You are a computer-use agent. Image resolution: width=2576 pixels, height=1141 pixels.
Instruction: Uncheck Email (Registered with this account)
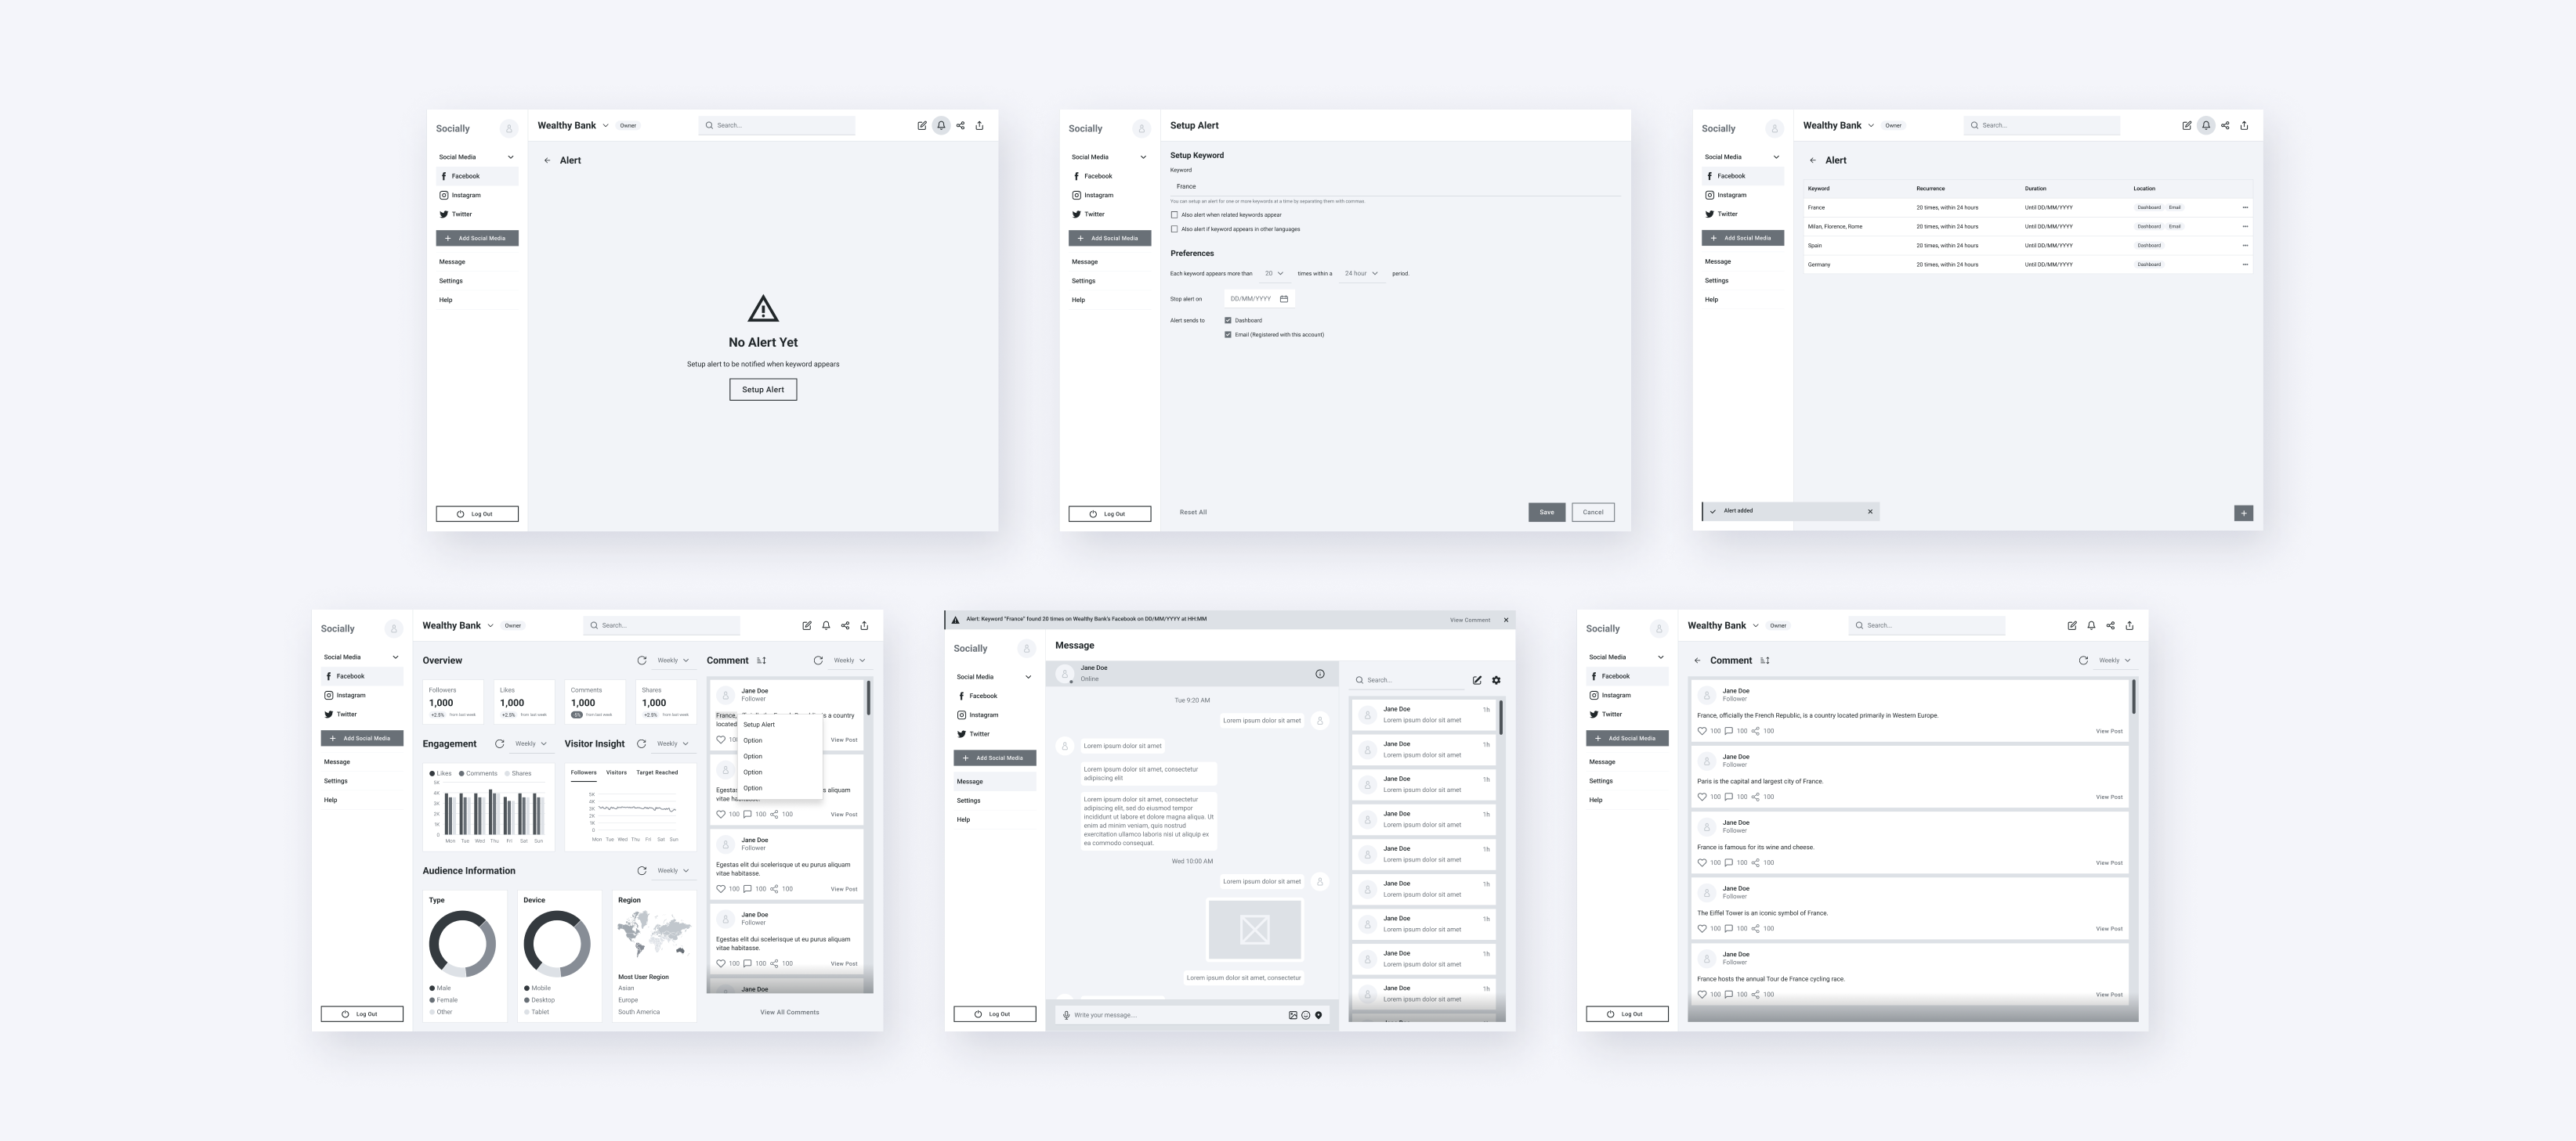coord(1228,335)
